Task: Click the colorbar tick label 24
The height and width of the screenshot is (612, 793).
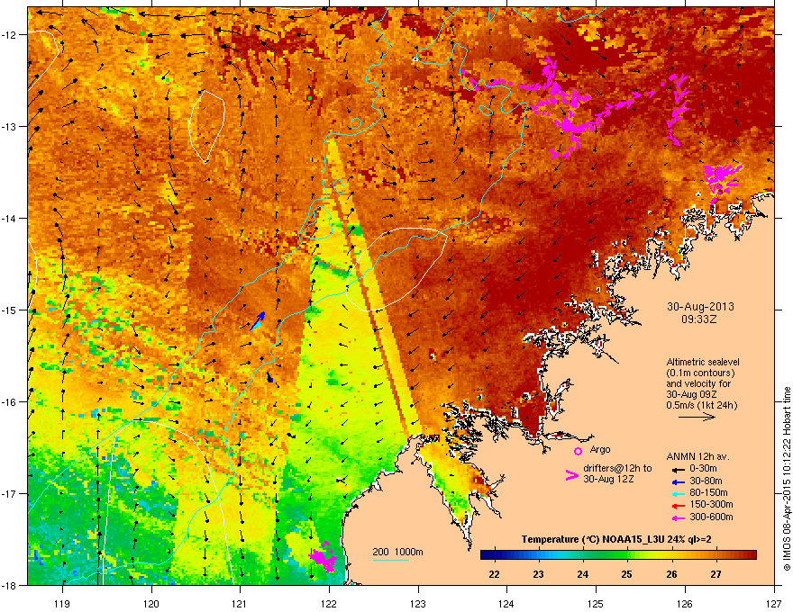Action: click(x=583, y=574)
